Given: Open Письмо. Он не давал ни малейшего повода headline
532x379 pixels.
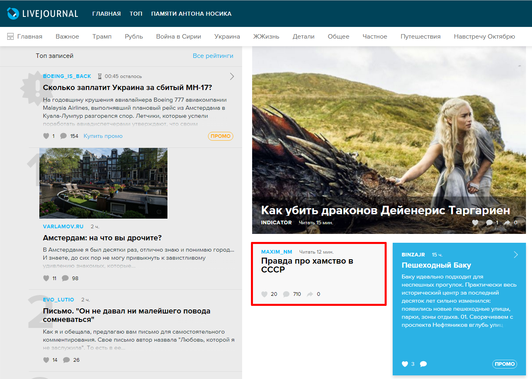Looking at the screenshot, I should pyautogui.click(x=126, y=315).
